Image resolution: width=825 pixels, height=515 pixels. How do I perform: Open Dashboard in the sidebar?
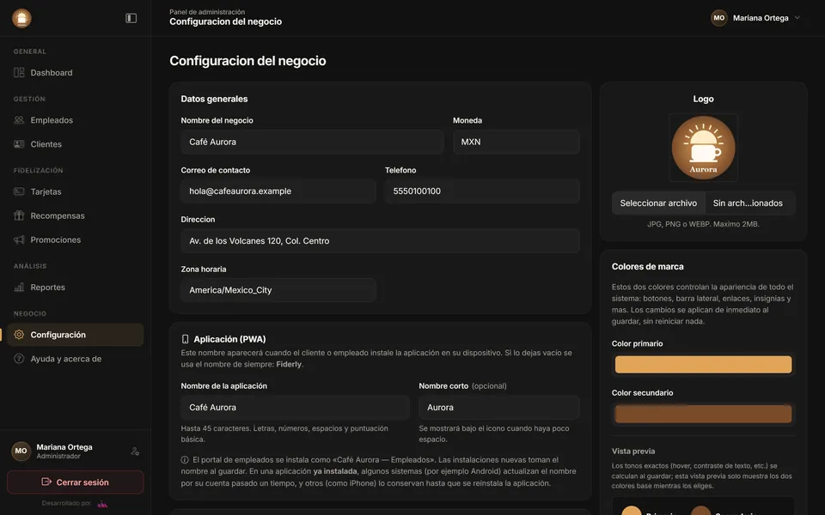point(76,72)
